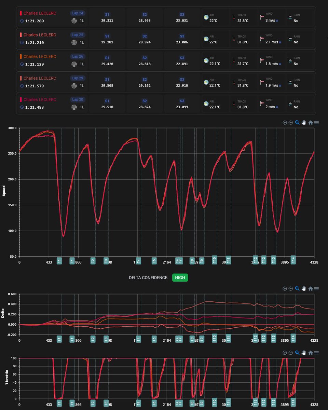This screenshot has width=328, height=410.
Task: Click sector time 28.818
Action: point(145,64)
